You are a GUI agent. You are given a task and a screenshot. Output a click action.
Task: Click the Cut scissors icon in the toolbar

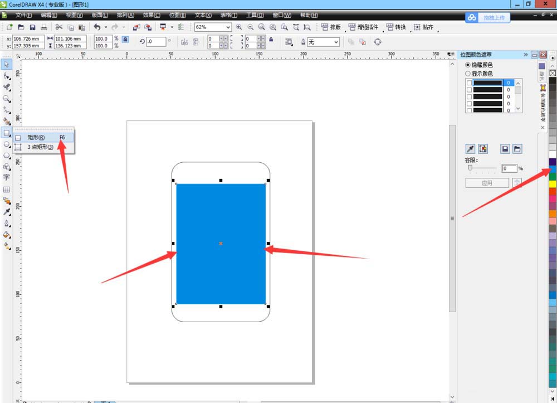tap(59, 27)
